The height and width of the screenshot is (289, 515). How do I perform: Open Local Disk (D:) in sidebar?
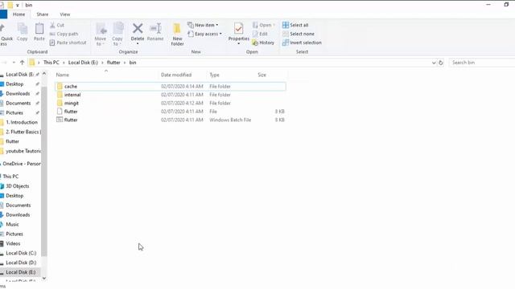point(20,263)
